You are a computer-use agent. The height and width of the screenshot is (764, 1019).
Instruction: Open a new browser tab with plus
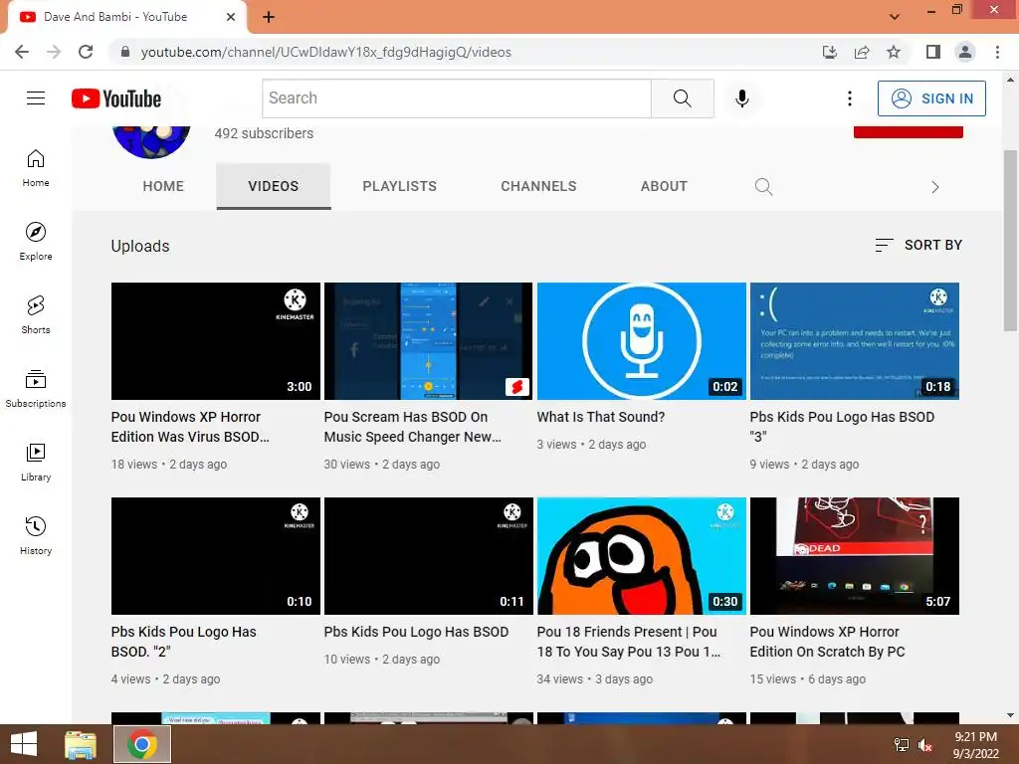pyautogui.click(x=269, y=17)
